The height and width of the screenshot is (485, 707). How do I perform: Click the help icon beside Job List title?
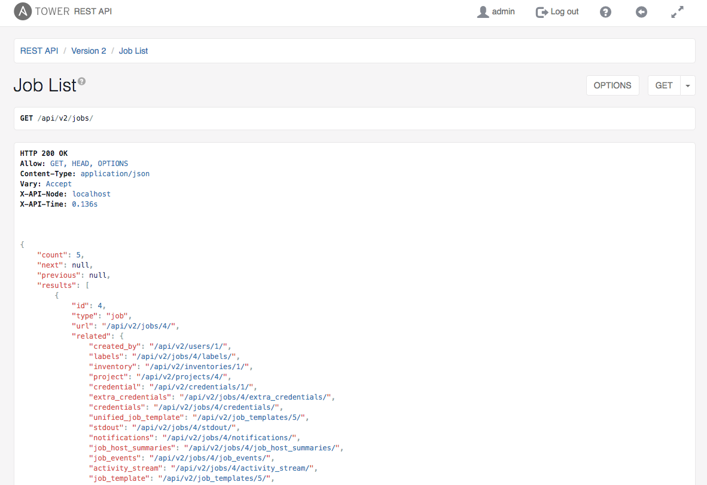point(82,81)
